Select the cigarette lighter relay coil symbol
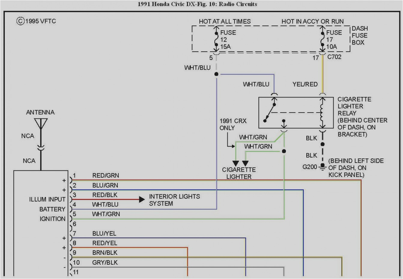The width and height of the screenshot is (403, 279). click(x=322, y=112)
